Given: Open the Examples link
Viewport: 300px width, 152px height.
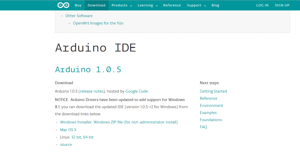Looking at the screenshot, I should 208,113.
